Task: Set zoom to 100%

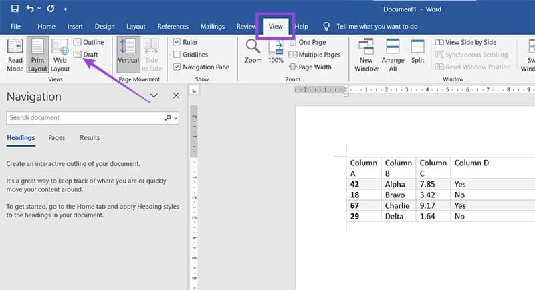Action: click(x=276, y=51)
